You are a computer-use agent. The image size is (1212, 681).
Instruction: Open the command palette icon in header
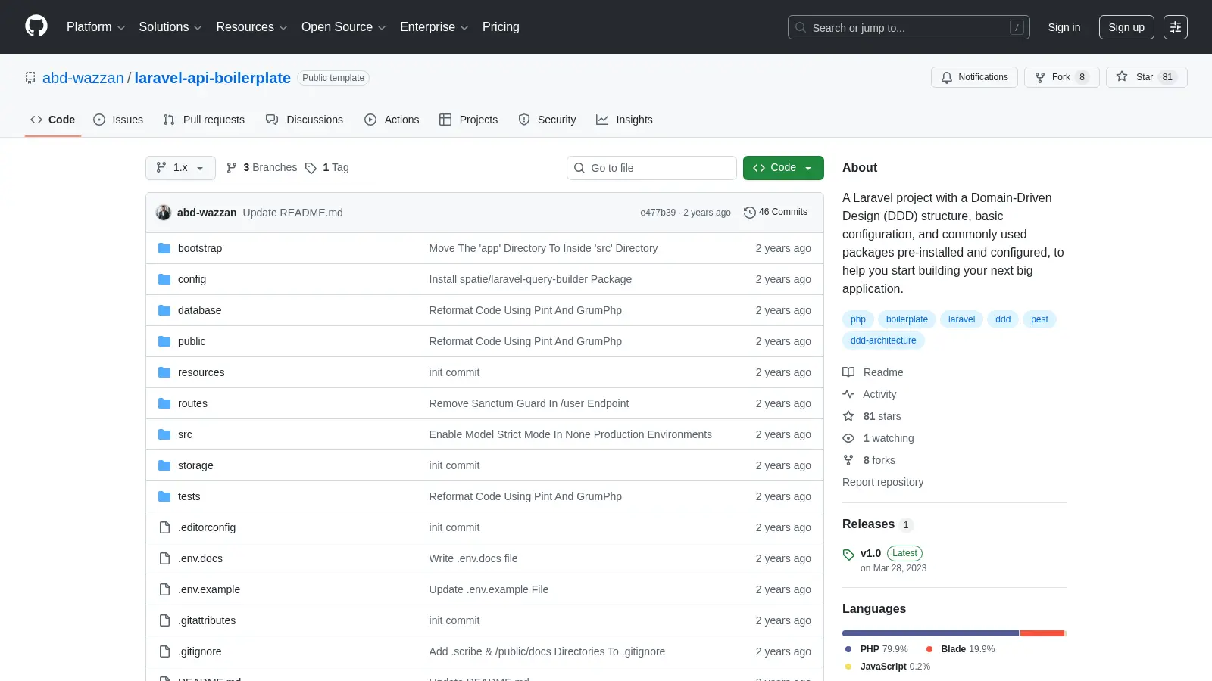(x=1176, y=27)
